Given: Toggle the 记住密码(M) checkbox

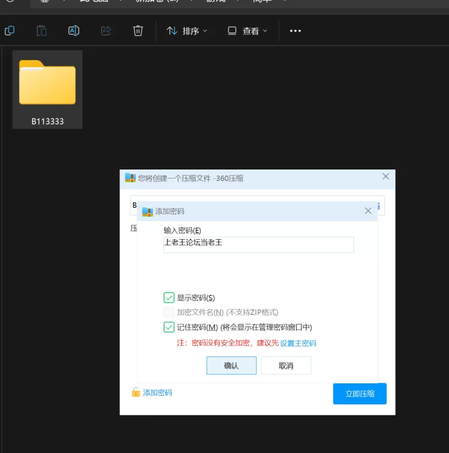Looking at the screenshot, I should (169, 327).
